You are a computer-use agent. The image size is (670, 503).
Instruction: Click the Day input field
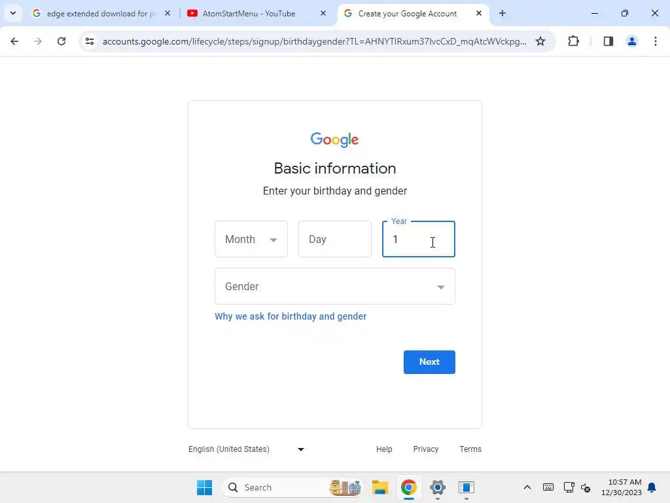point(335,239)
